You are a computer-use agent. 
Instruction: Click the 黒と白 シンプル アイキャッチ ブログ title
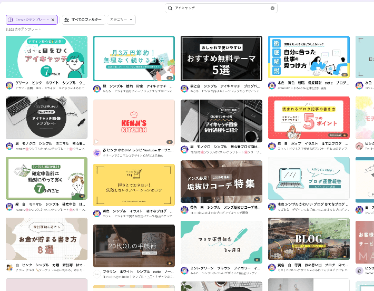(x=225, y=86)
